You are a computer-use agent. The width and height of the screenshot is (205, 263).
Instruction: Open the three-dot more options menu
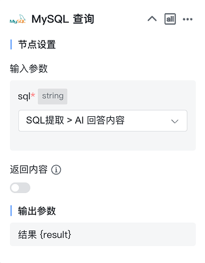coord(188,19)
